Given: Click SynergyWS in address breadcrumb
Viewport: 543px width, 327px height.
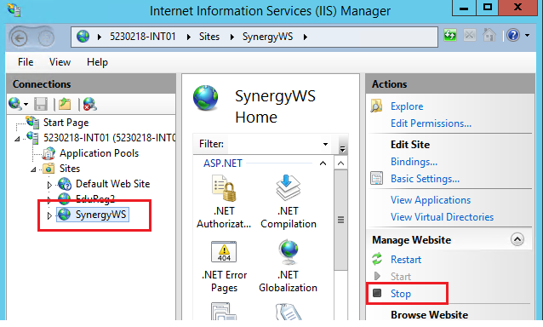Looking at the screenshot, I should 267,37.
